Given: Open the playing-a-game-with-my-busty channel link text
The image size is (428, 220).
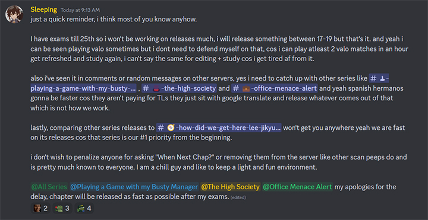Looking at the screenshot, I should click(83, 88).
